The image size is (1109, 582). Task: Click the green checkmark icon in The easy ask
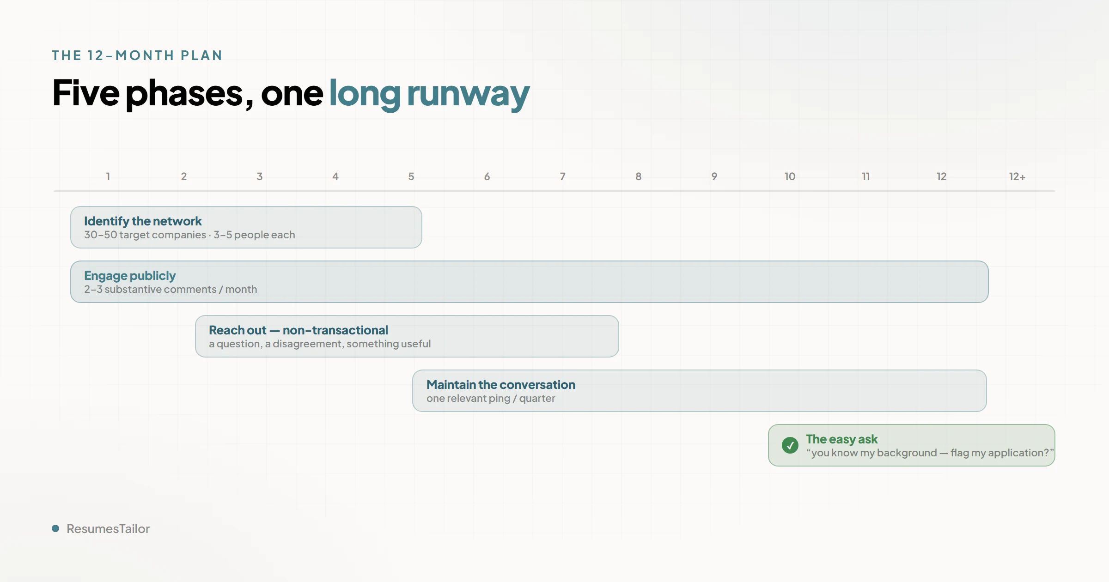point(790,445)
